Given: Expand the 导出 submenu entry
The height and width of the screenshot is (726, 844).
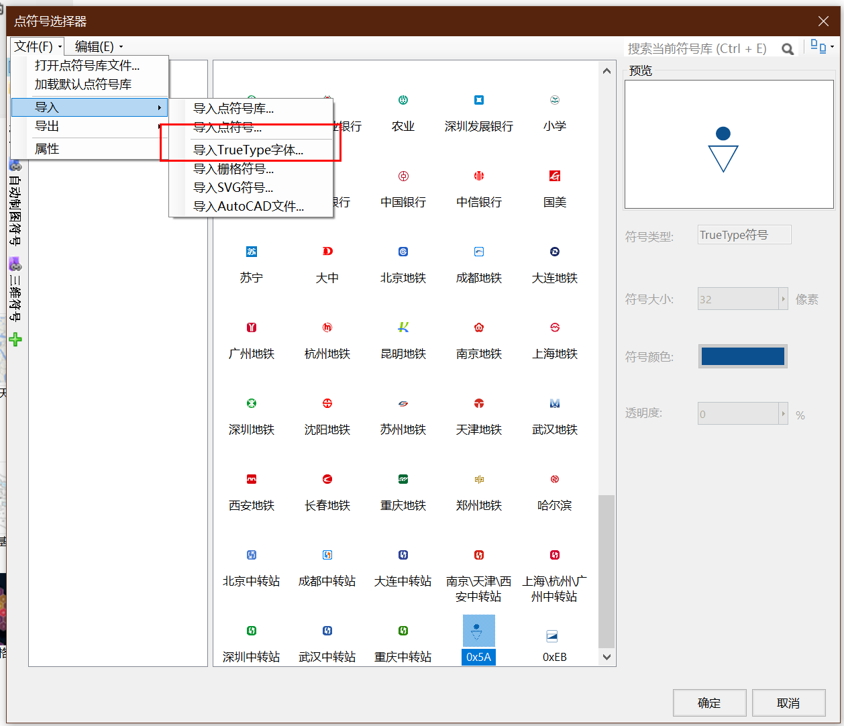Looking at the screenshot, I should 90,126.
